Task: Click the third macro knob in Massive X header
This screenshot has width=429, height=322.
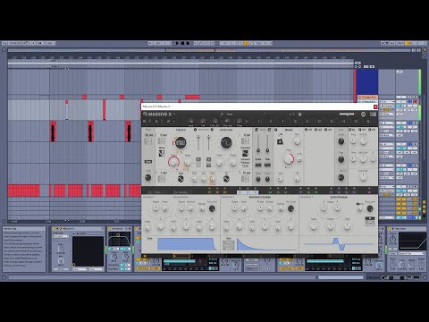Action: pyautogui.click(x=214, y=121)
